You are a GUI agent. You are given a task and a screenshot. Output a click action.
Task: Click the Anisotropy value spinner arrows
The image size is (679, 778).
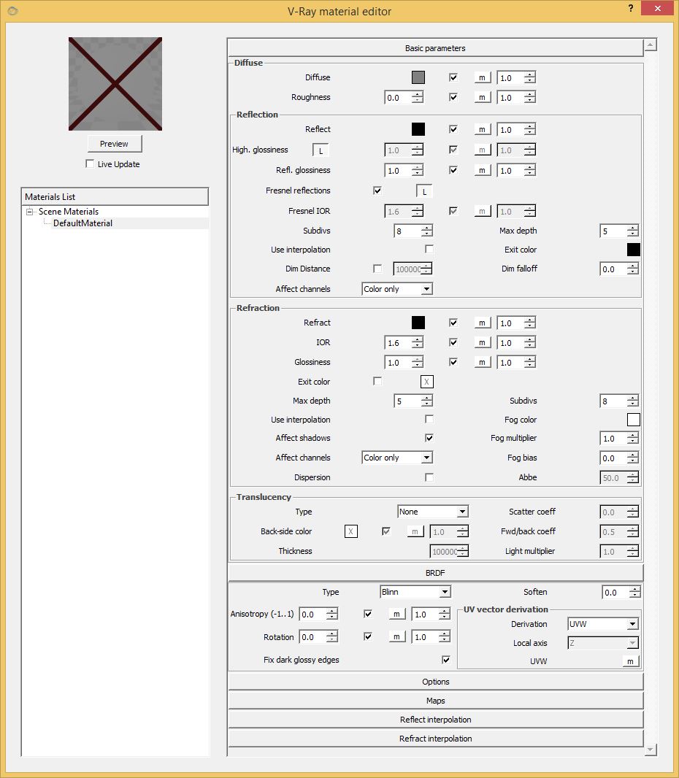point(332,615)
